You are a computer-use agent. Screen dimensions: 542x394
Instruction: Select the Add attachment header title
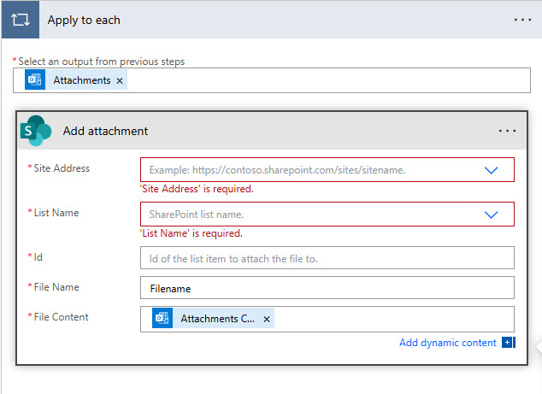click(x=105, y=131)
